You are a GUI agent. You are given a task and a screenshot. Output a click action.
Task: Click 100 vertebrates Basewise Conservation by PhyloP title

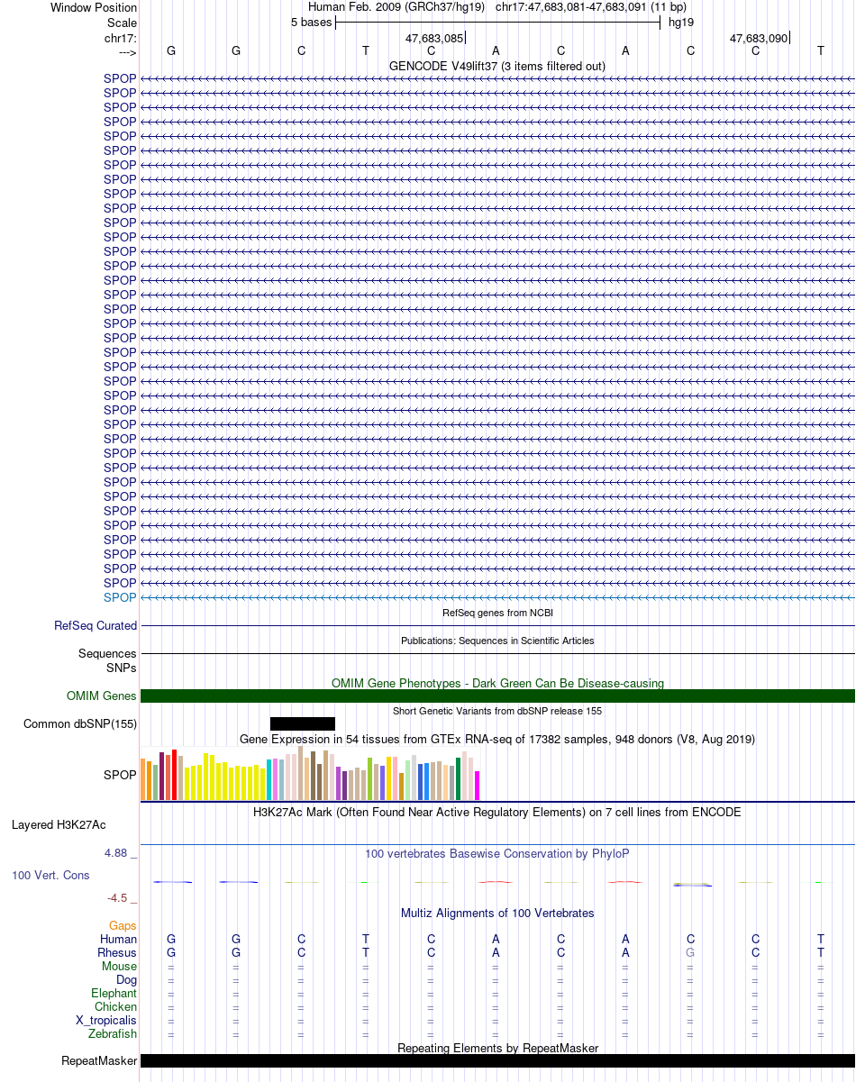click(x=497, y=853)
